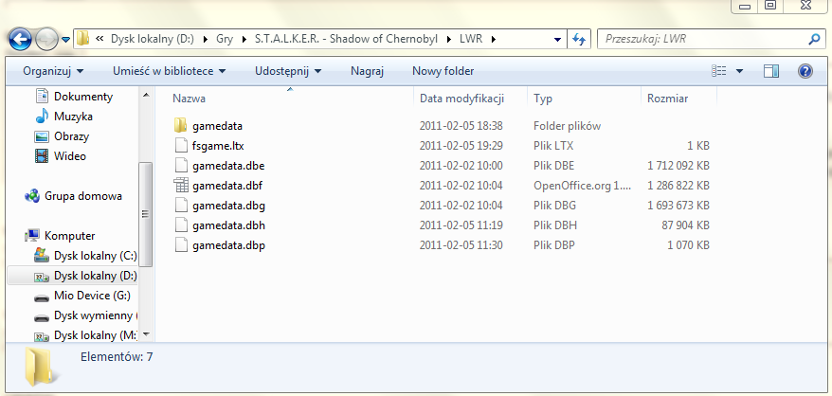Select 'Dysk lokalny (D:)' in navigation pane
The width and height of the screenshot is (832, 396).
(96, 276)
